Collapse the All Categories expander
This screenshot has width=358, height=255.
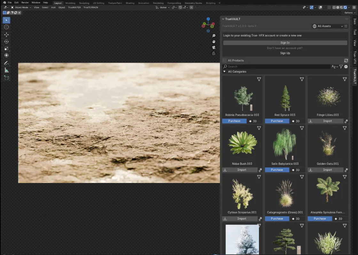[x=224, y=72]
